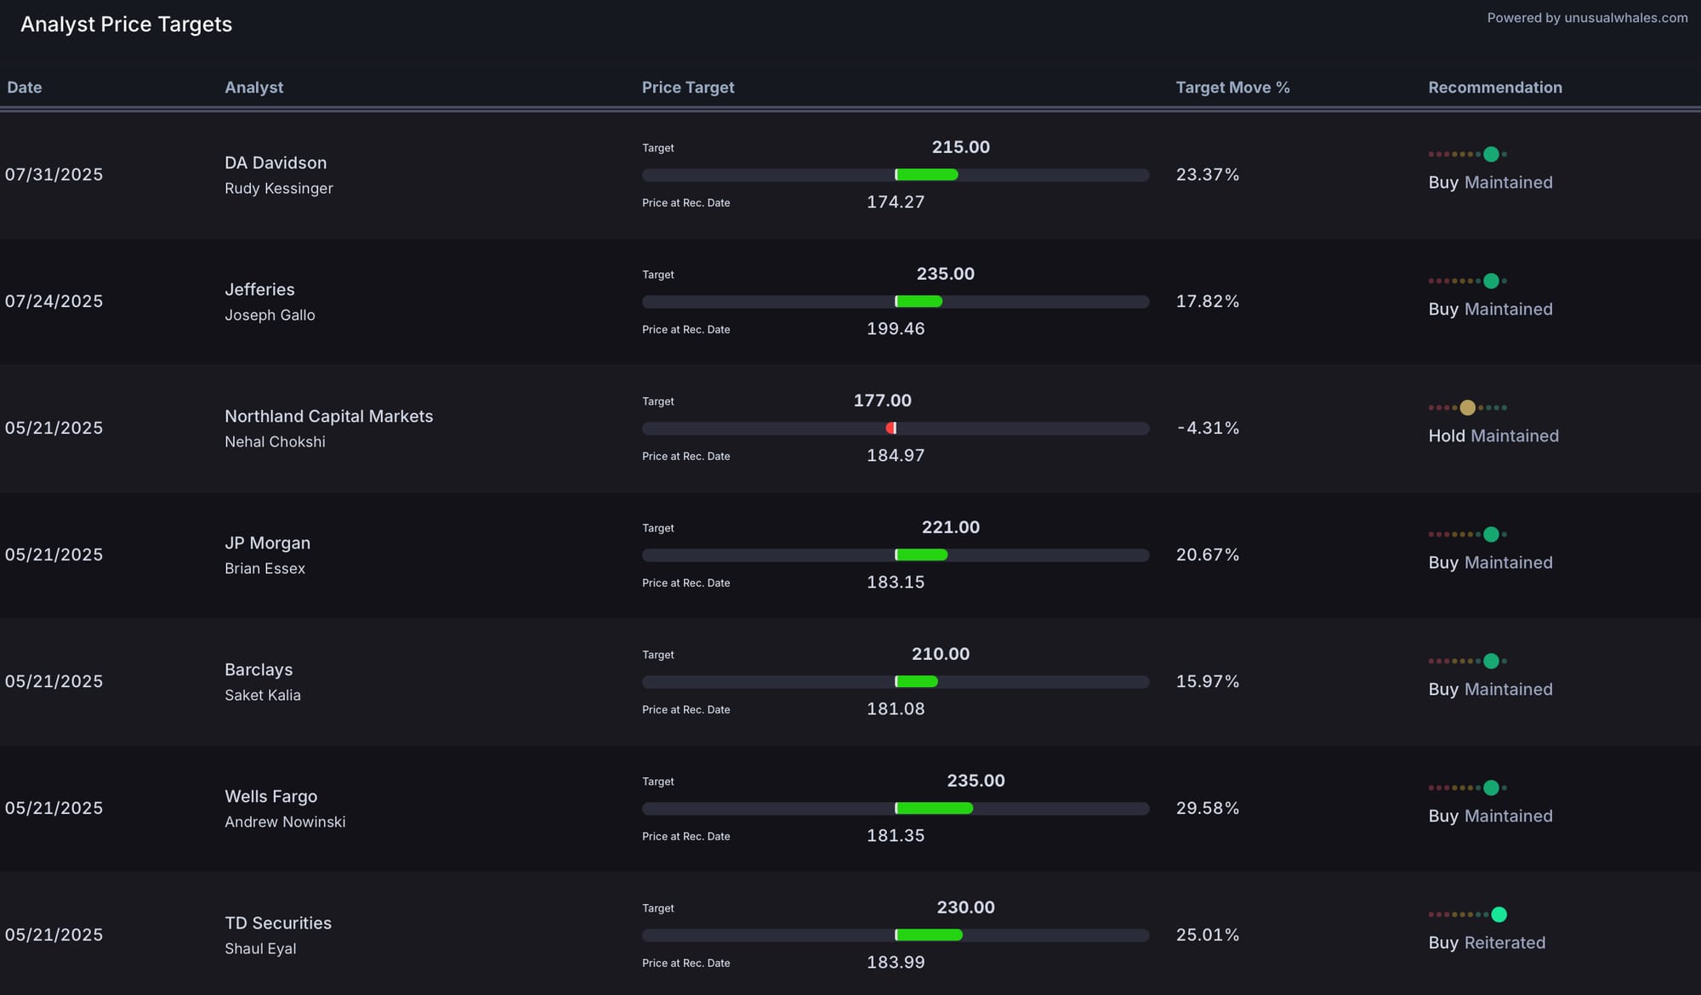Click the Target Move % column header
This screenshot has height=995, width=1701.
pyautogui.click(x=1232, y=88)
